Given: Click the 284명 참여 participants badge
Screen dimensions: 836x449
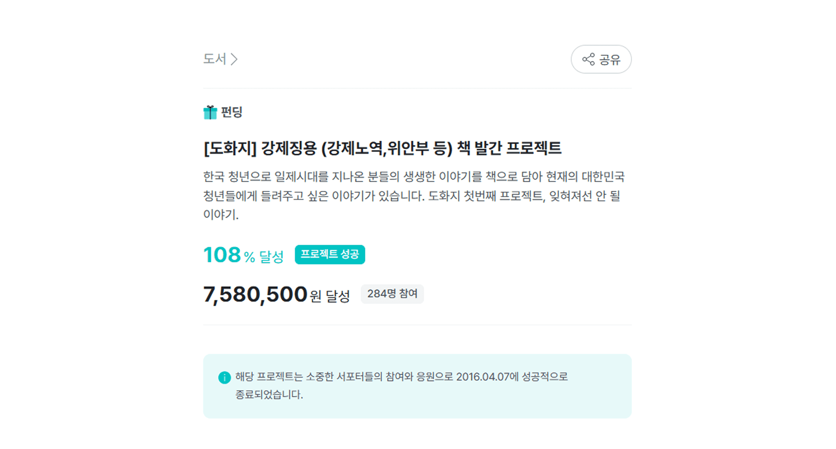Looking at the screenshot, I should tap(392, 294).
